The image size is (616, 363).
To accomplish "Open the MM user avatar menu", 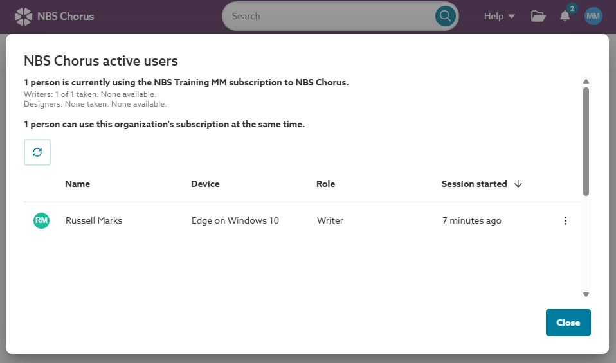I will [x=593, y=16].
